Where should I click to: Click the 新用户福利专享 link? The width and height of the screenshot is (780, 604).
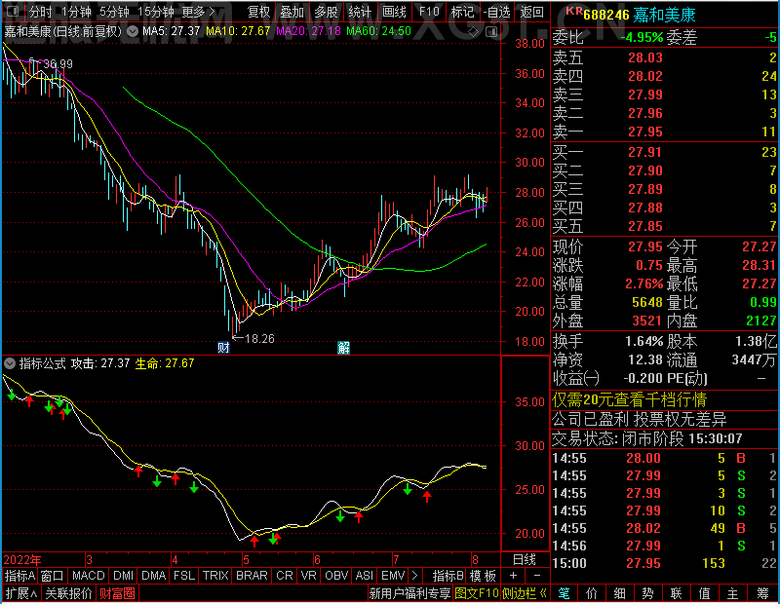click(x=409, y=593)
